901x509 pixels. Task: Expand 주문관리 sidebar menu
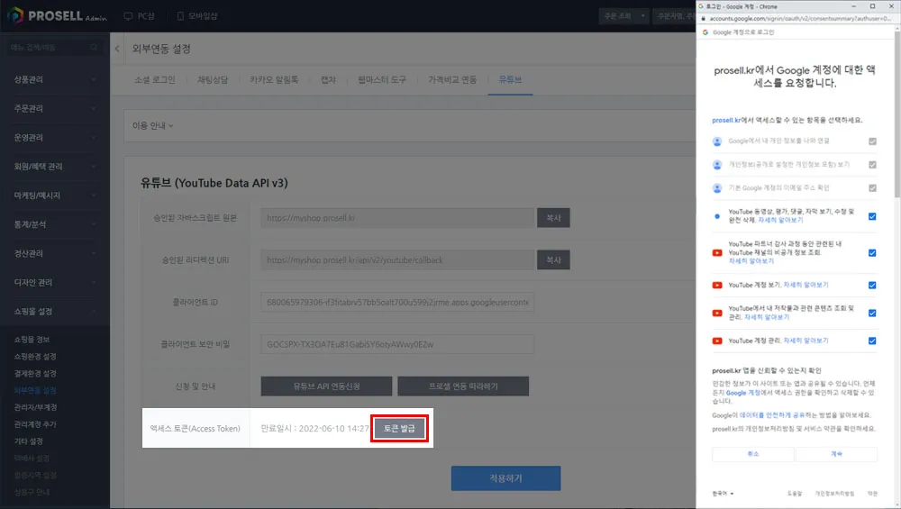click(55, 109)
